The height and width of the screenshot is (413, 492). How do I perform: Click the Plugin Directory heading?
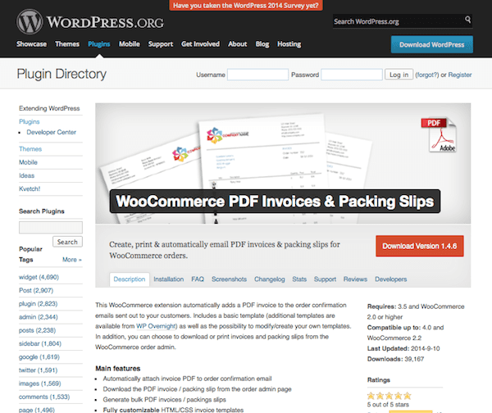click(61, 75)
